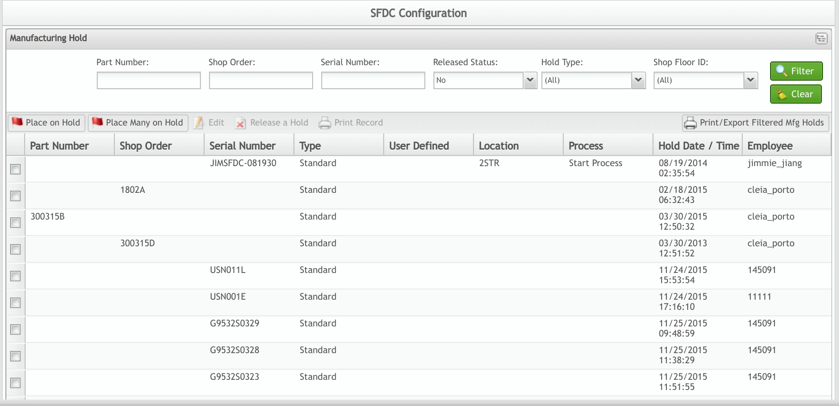Click the Edit toolbar item
The height and width of the screenshot is (406, 839).
point(209,123)
